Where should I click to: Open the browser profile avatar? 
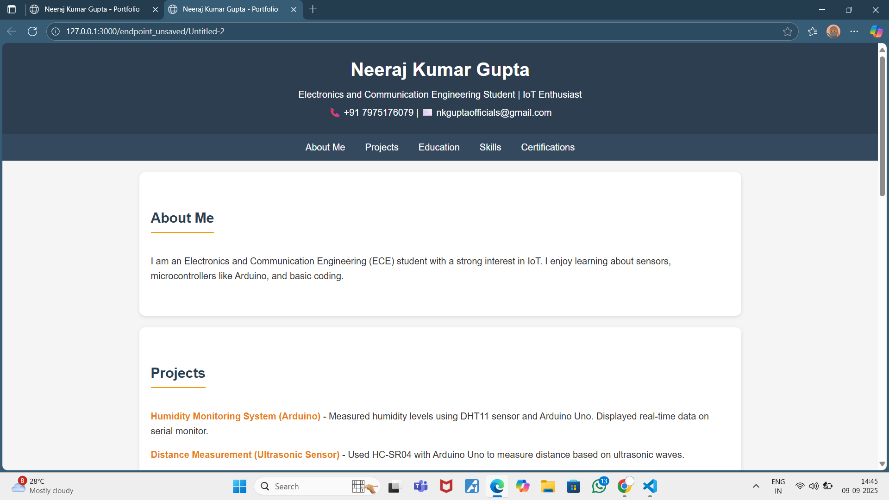(833, 31)
